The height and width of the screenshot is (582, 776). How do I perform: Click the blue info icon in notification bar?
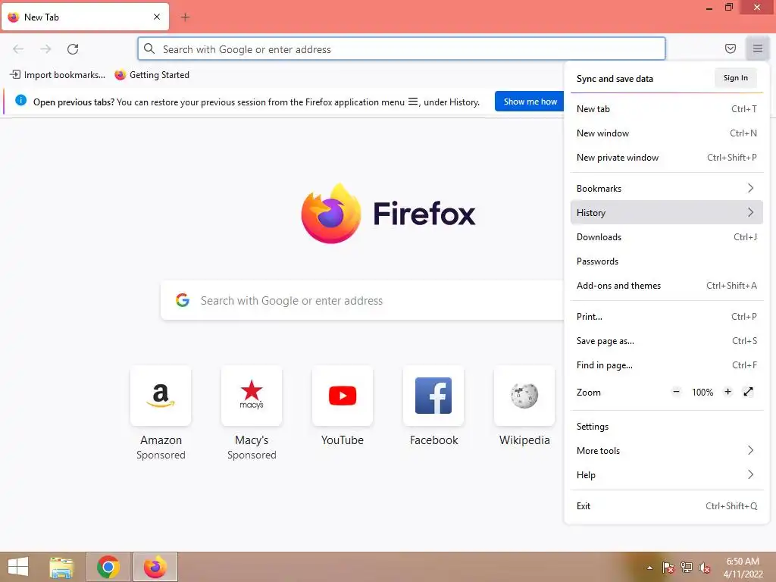coord(20,100)
